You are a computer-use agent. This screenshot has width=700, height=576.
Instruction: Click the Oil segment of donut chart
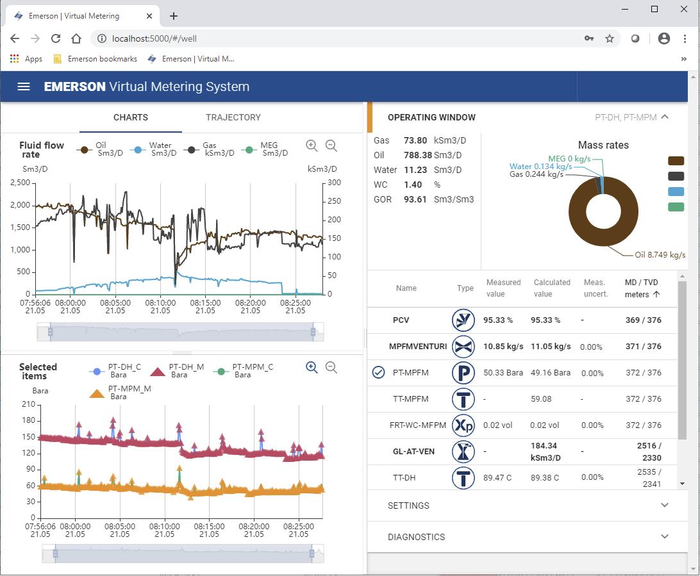604,238
